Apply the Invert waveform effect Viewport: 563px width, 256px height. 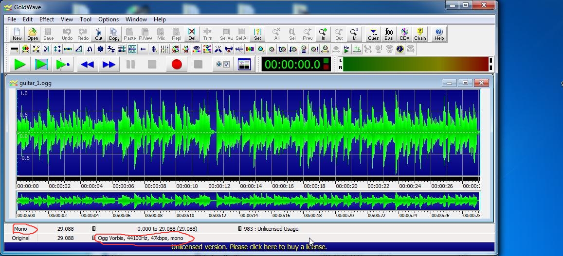[90, 49]
